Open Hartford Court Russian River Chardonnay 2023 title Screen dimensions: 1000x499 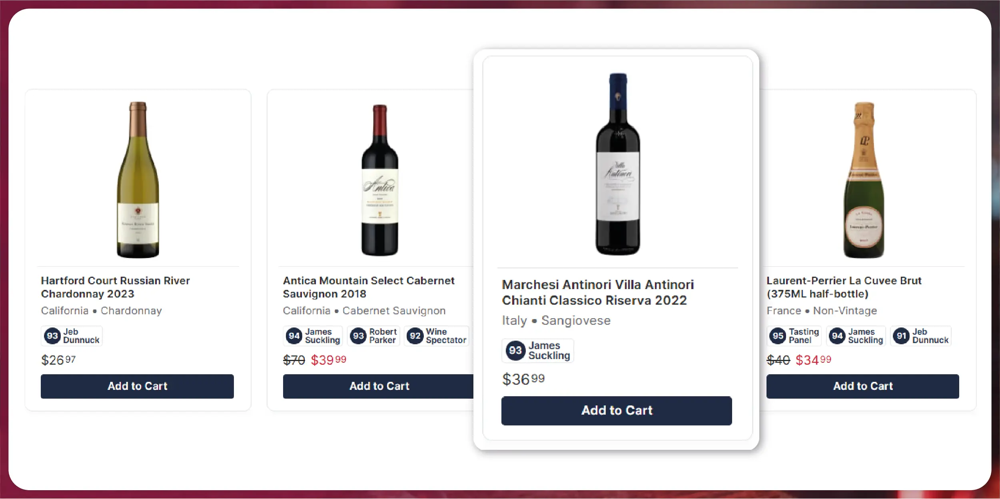(115, 287)
